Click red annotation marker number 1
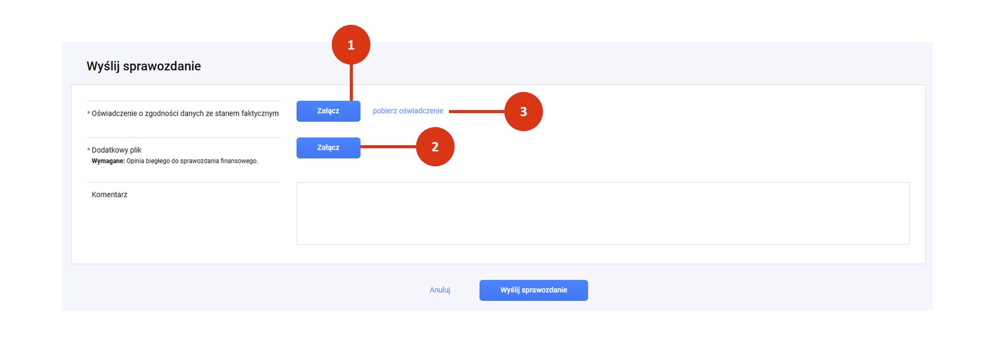Screen dimensions: 991x358 [x=351, y=45]
